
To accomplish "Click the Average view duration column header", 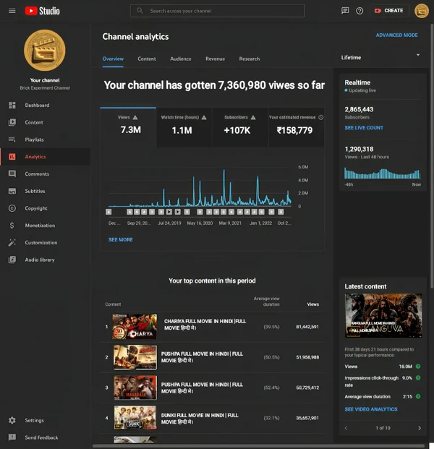I will pos(267,302).
